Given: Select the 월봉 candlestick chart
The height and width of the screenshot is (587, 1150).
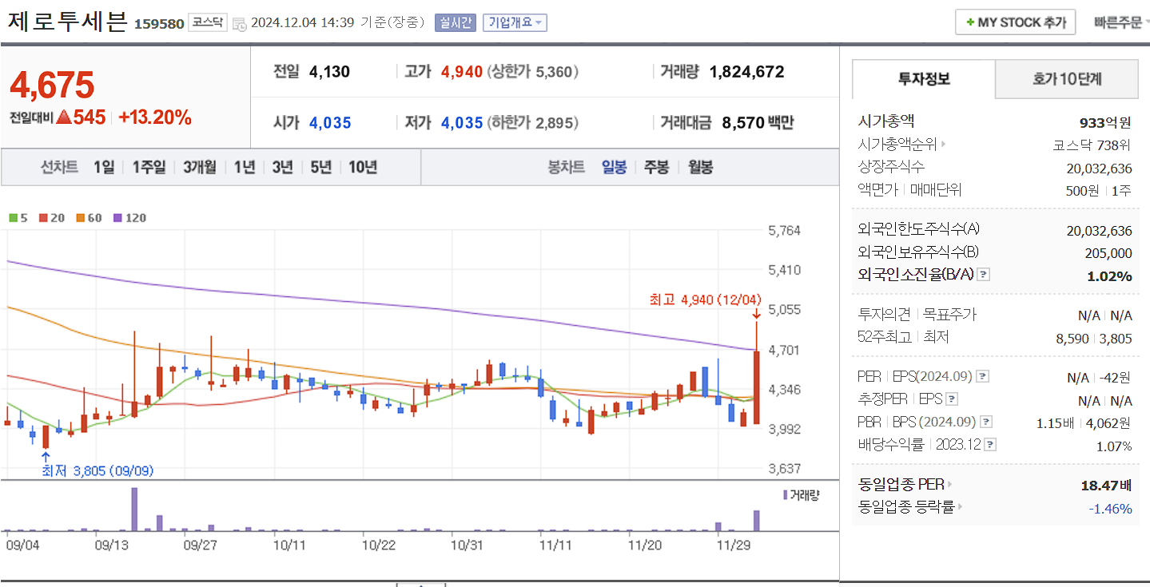Looking at the screenshot, I should 701,168.
